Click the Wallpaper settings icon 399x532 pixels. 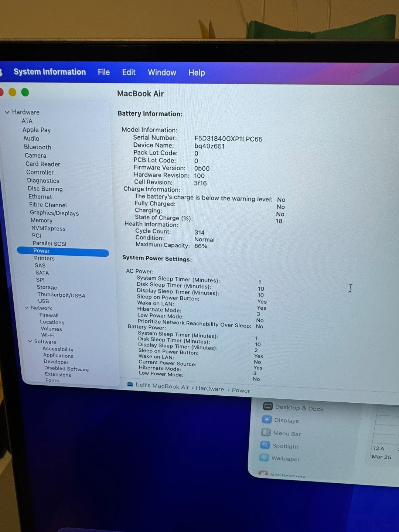click(264, 457)
